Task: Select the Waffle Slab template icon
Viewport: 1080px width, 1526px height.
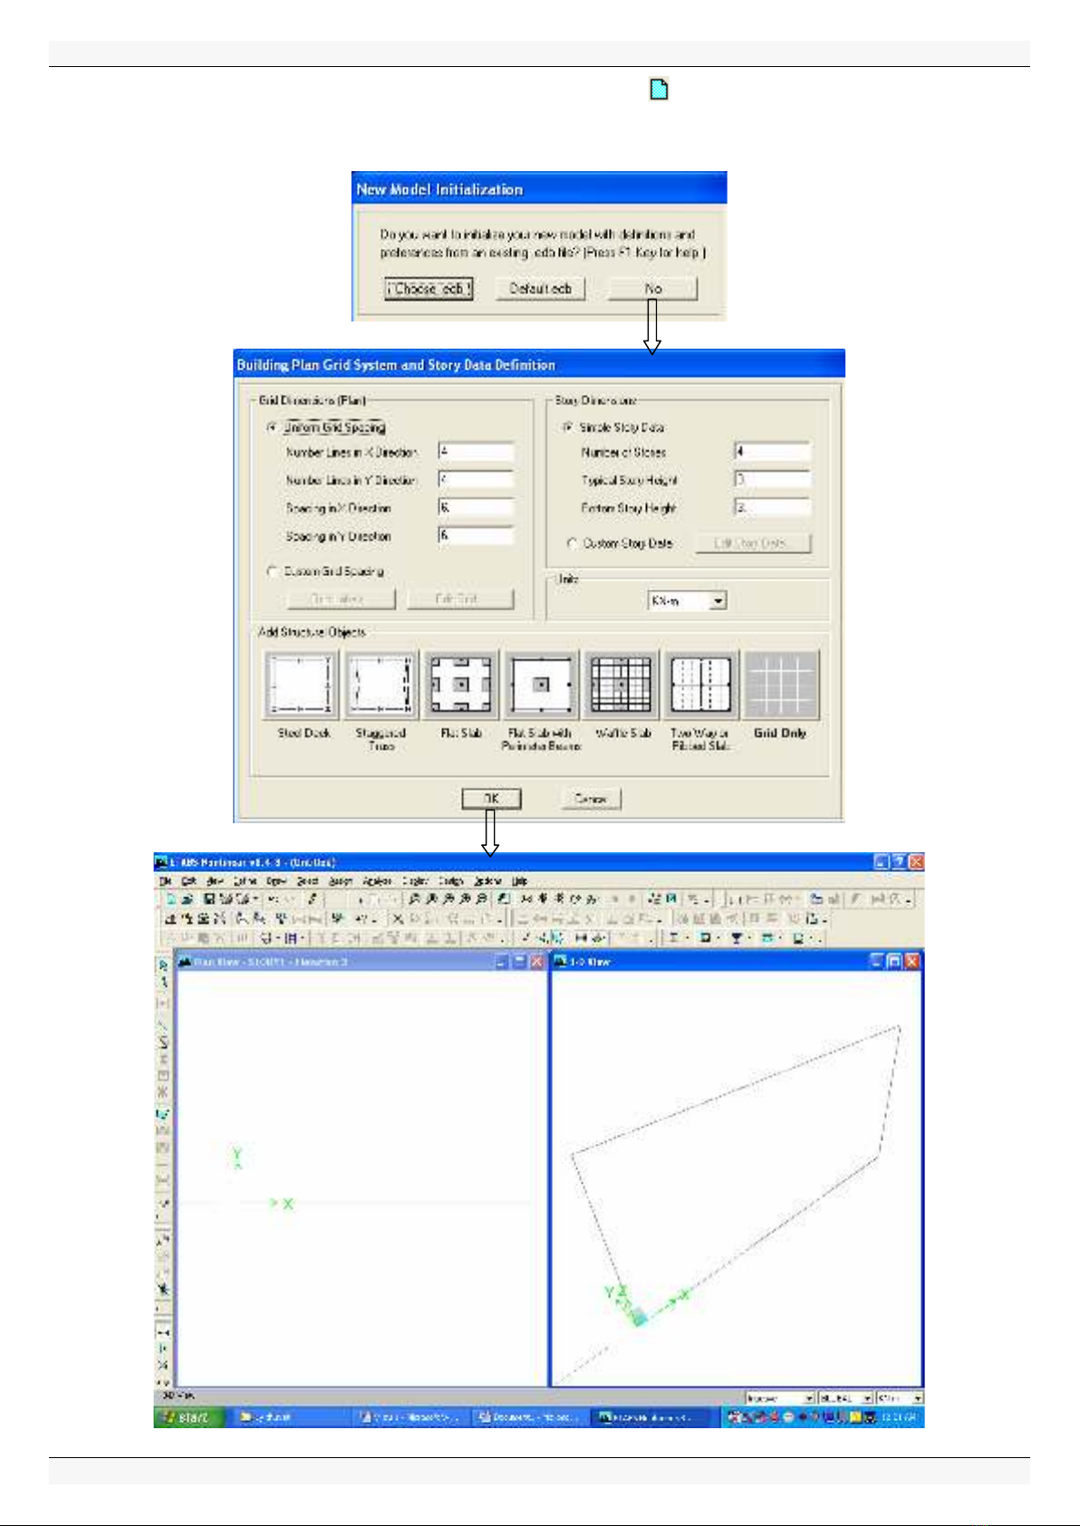Action: [621, 685]
